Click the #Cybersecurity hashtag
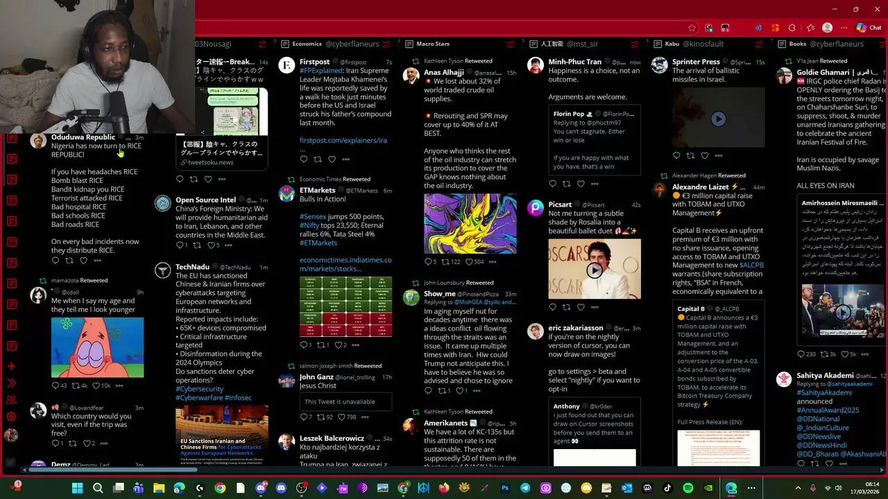888x499 pixels. pos(200,389)
